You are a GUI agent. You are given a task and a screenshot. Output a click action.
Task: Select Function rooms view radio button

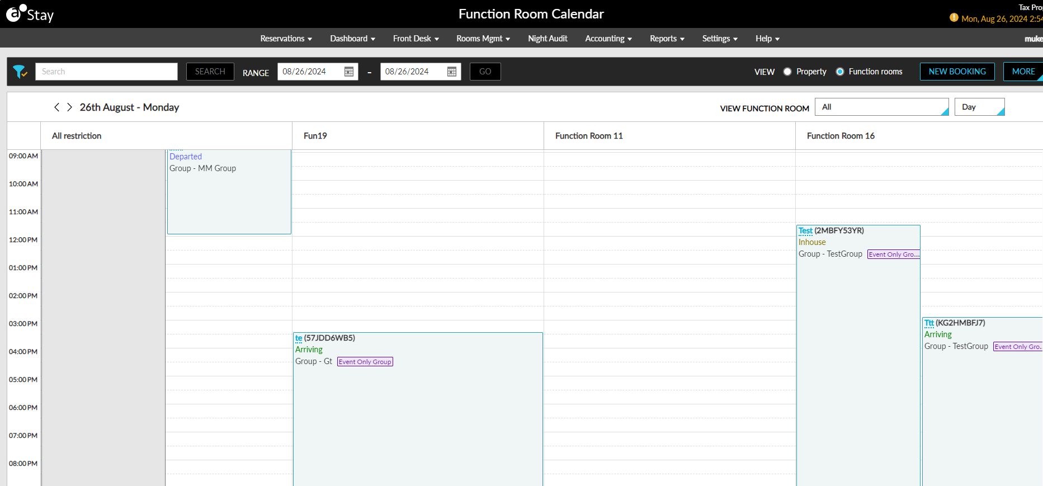point(840,72)
